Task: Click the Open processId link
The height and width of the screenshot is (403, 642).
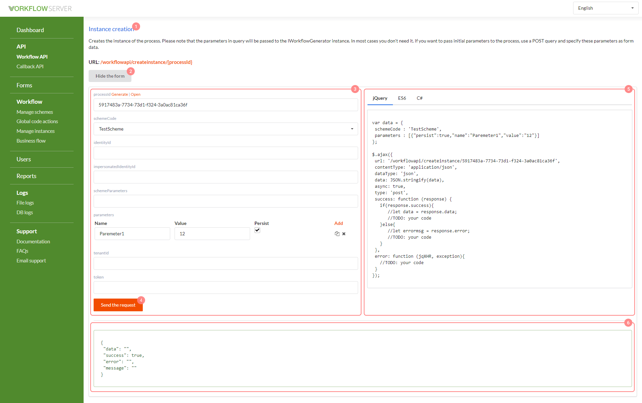Action: [135, 94]
